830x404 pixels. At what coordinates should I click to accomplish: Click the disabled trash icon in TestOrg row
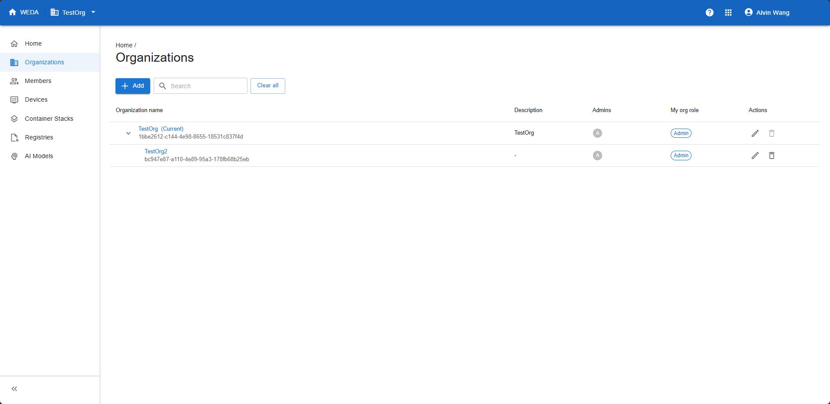click(772, 133)
